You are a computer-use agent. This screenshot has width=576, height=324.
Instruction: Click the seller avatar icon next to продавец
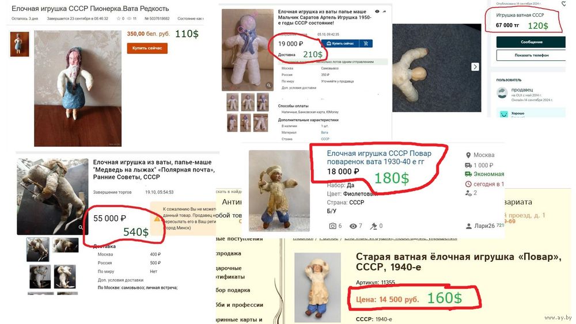coord(502,93)
